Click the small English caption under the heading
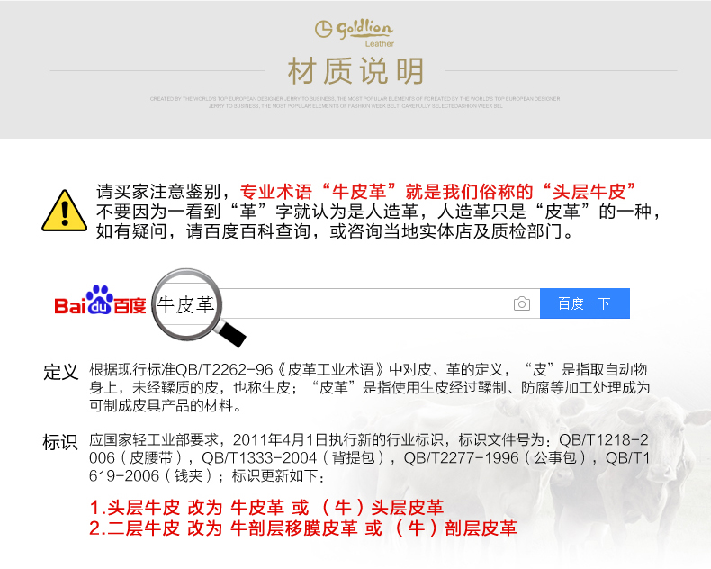This screenshot has height=569, width=711. click(355, 102)
